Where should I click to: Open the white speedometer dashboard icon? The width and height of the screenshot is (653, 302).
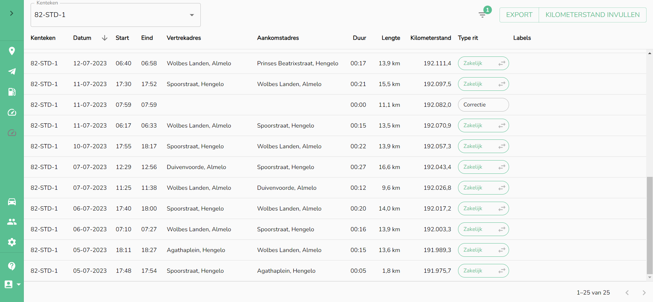12,112
